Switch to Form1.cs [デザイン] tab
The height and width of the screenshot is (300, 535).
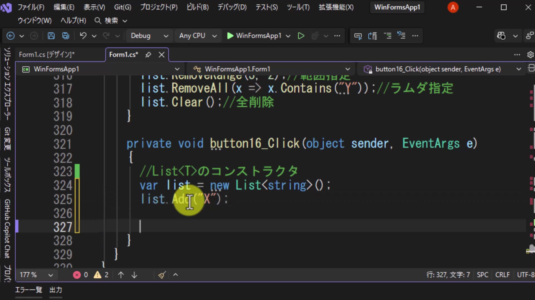(47, 55)
